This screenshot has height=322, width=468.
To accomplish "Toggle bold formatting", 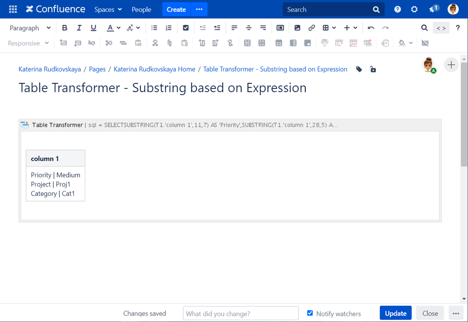I will point(65,28).
